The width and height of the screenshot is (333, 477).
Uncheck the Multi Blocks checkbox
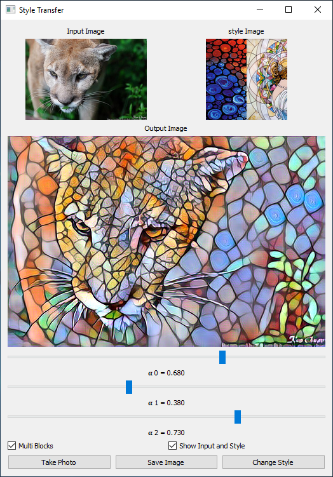pos(12,446)
